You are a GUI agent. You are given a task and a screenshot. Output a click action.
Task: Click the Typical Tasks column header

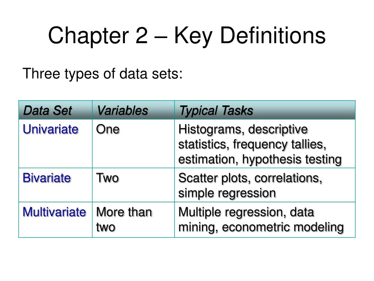(x=265, y=110)
